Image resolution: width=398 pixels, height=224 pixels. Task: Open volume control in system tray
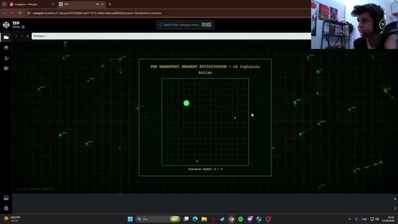pyautogui.click(x=377, y=219)
